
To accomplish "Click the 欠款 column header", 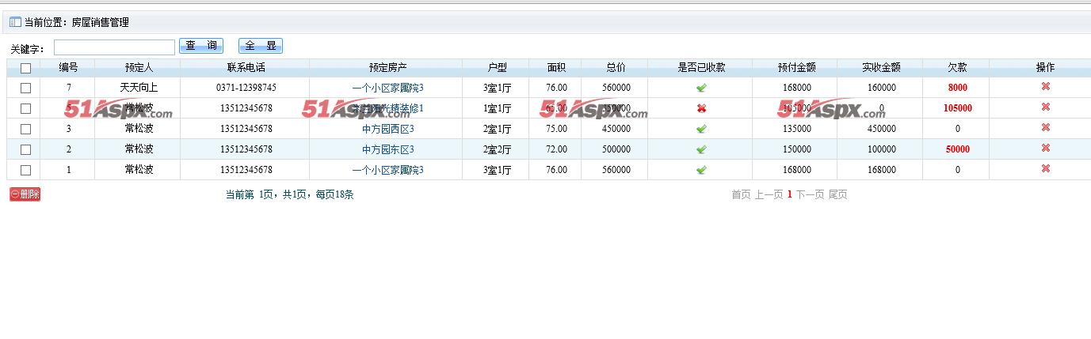I will point(957,68).
